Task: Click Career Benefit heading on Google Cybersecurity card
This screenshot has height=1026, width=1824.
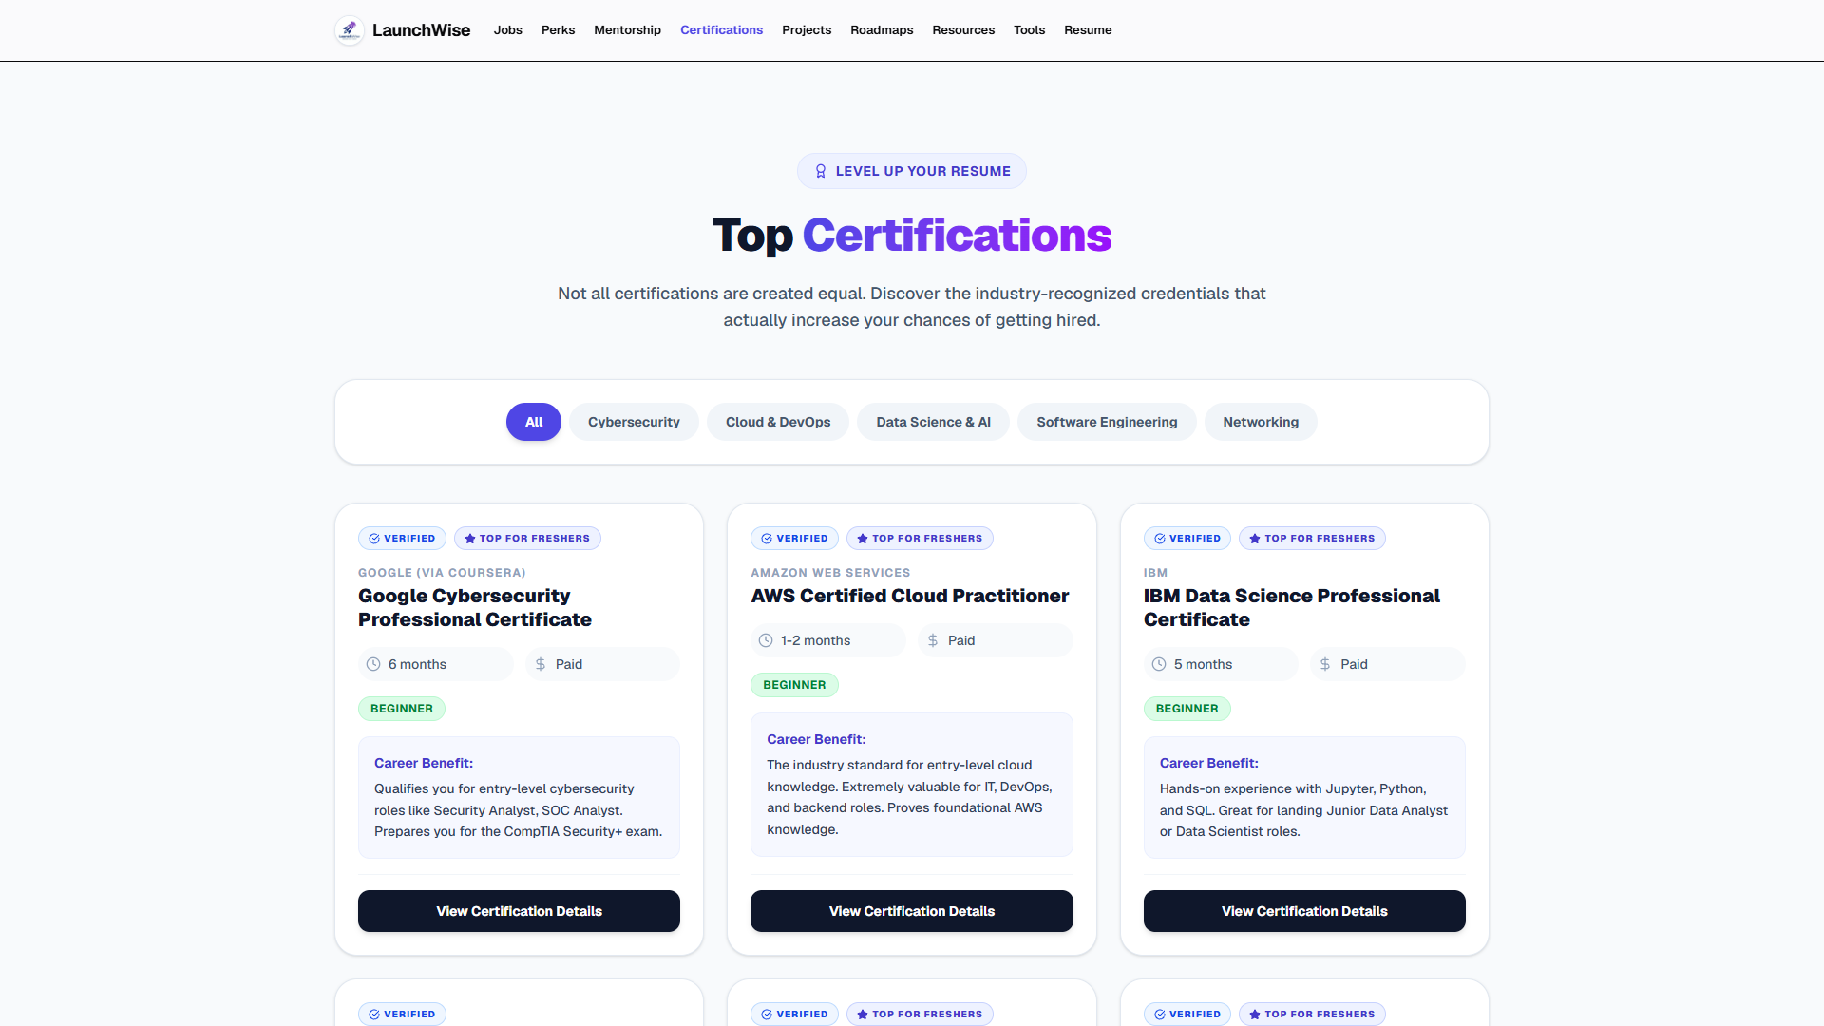Action: [424, 763]
